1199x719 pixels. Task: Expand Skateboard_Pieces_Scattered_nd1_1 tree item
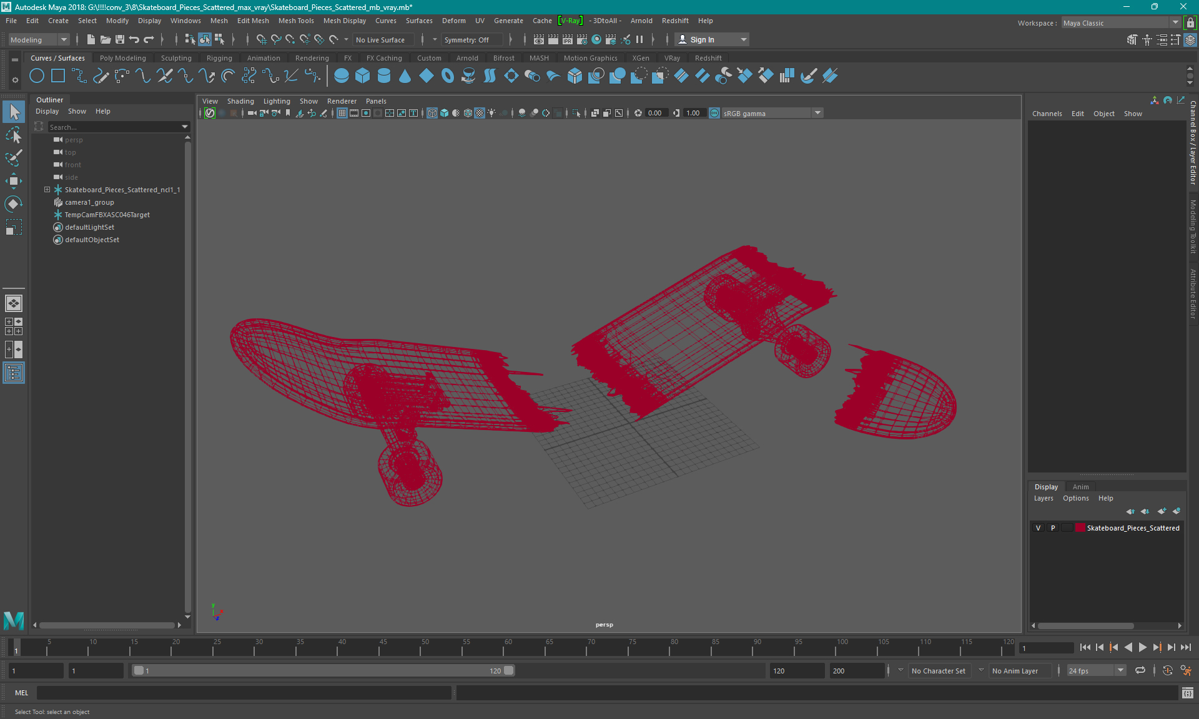tap(46, 189)
